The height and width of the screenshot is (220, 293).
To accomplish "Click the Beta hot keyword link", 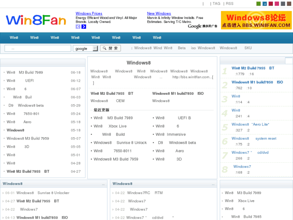I will (182, 48).
